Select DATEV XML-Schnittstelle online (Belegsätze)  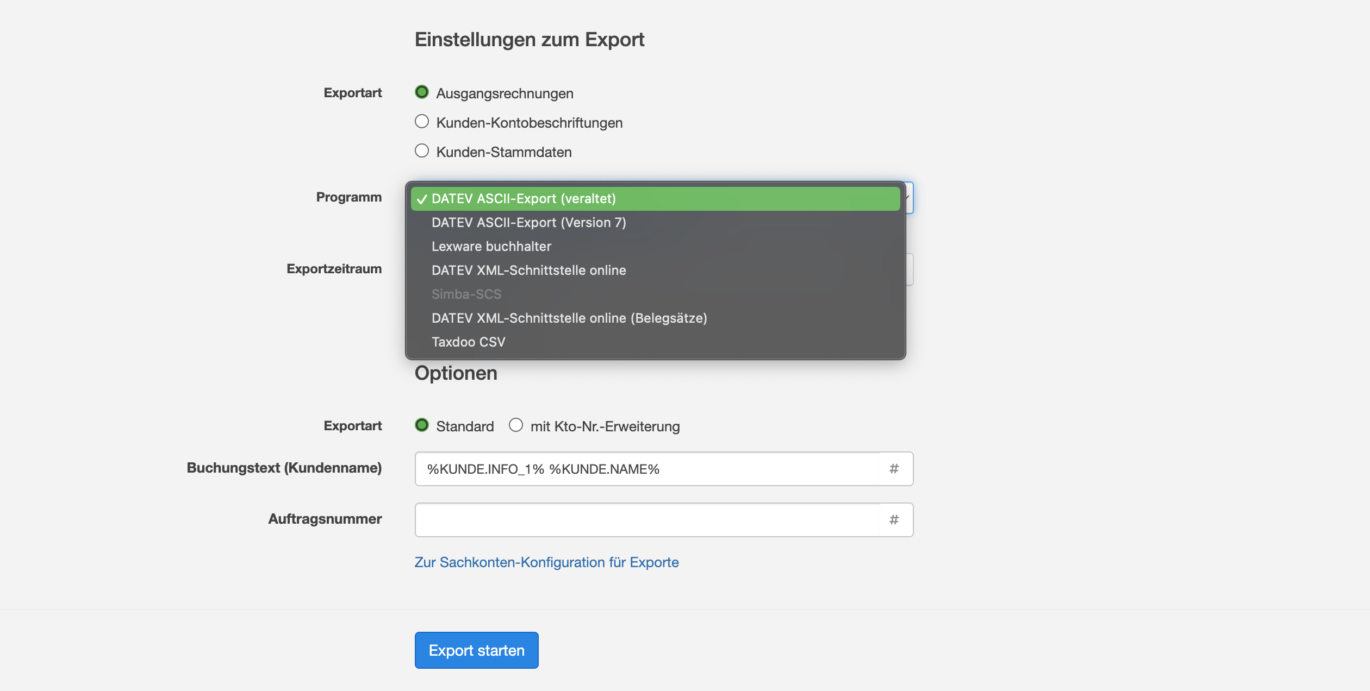click(x=655, y=318)
